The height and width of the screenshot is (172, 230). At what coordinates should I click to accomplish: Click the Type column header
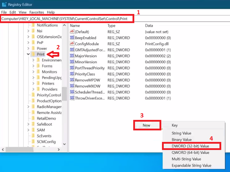111,26
